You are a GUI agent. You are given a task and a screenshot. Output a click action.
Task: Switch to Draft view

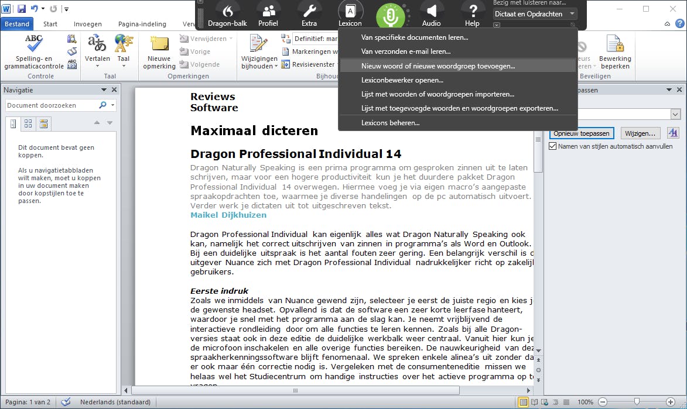pos(566,402)
